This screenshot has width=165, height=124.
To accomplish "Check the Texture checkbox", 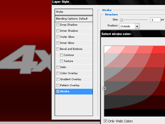I will (61, 61).
